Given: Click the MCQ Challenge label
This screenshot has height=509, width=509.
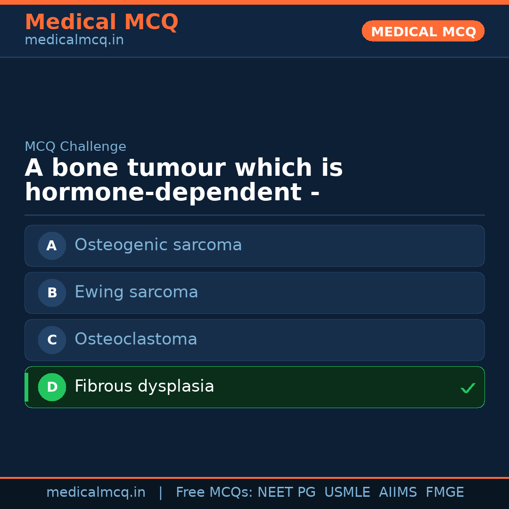Looking at the screenshot, I should coord(75,146).
